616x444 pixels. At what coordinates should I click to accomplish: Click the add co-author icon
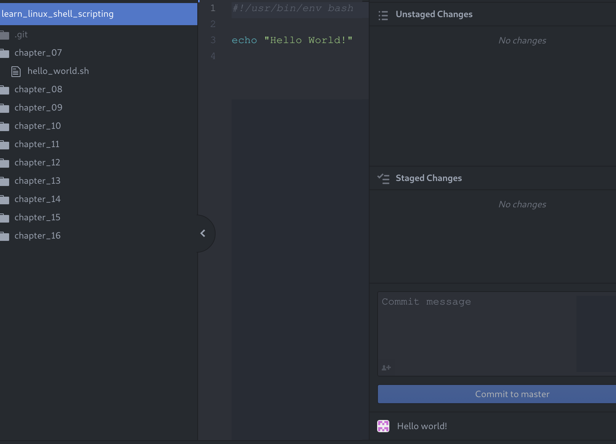click(x=386, y=368)
